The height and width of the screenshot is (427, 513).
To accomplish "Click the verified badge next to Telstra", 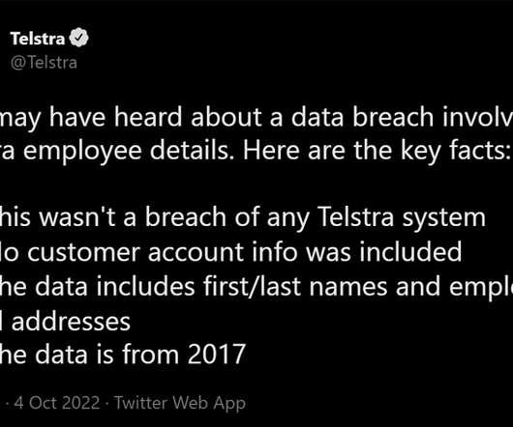I will tap(78, 38).
